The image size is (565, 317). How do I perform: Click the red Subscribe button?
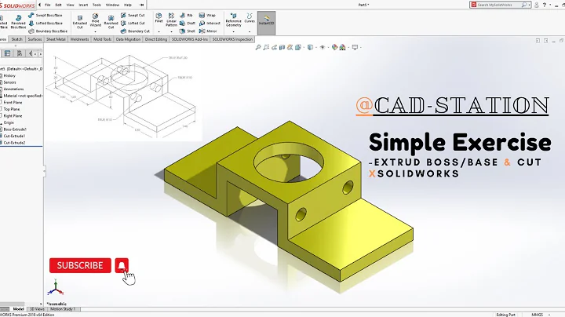80,265
